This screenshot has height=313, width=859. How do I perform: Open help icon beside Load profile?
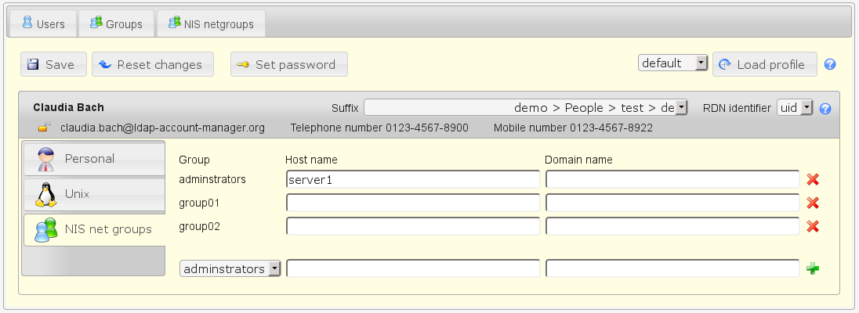(x=830, y=65)
